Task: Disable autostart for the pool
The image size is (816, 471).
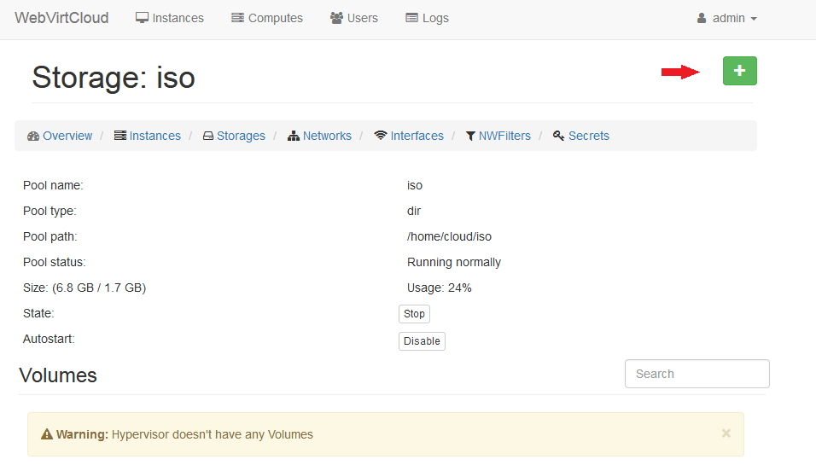Action: click(422, 341)
